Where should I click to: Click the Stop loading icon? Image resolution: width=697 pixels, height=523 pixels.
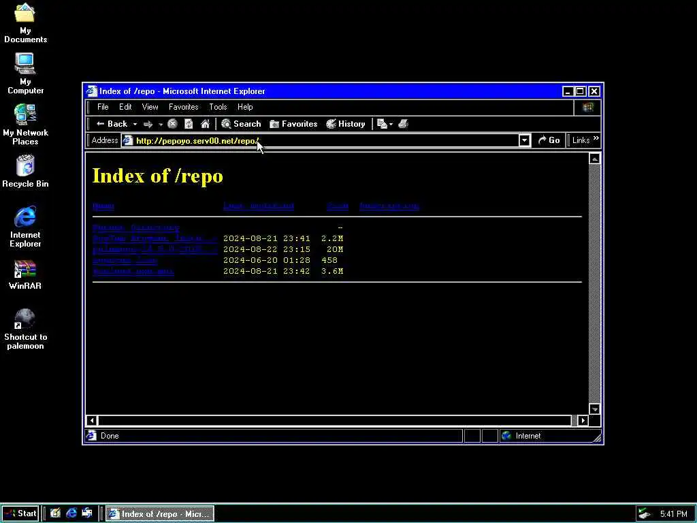click(x=172, y=124)
